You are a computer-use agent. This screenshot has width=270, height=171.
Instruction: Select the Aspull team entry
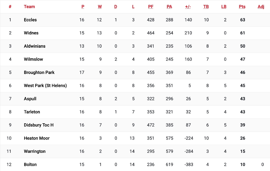click(30, 99)
